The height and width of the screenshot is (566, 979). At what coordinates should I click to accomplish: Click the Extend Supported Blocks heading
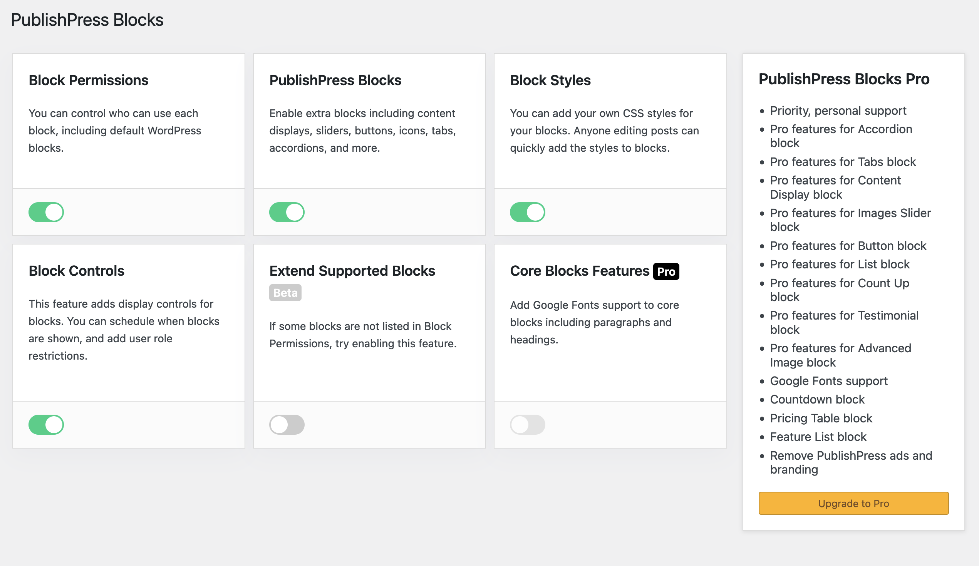(x=352, y=271)
